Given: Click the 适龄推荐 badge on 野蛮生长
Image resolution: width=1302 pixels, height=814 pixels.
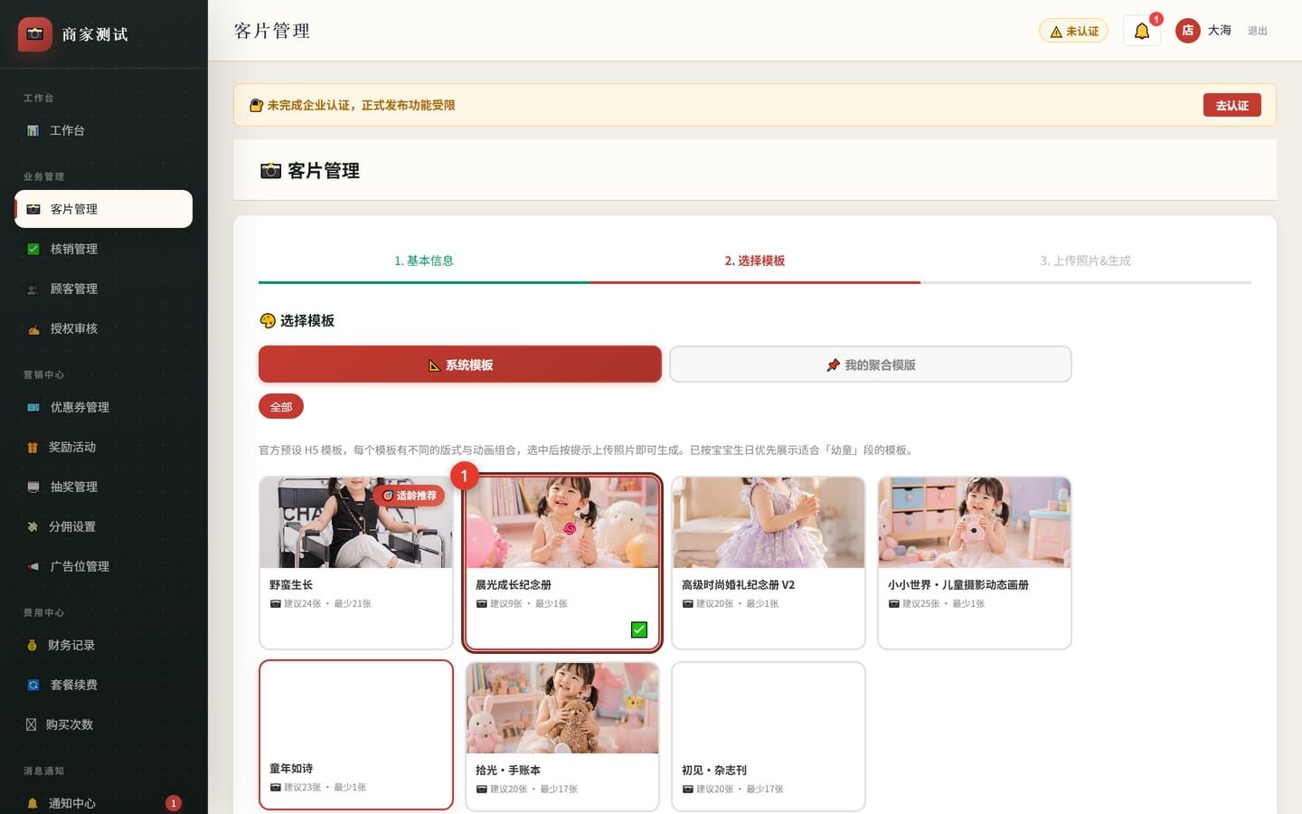Looking at the screenshot, I should pyautogui.click(x=409, y=496).
